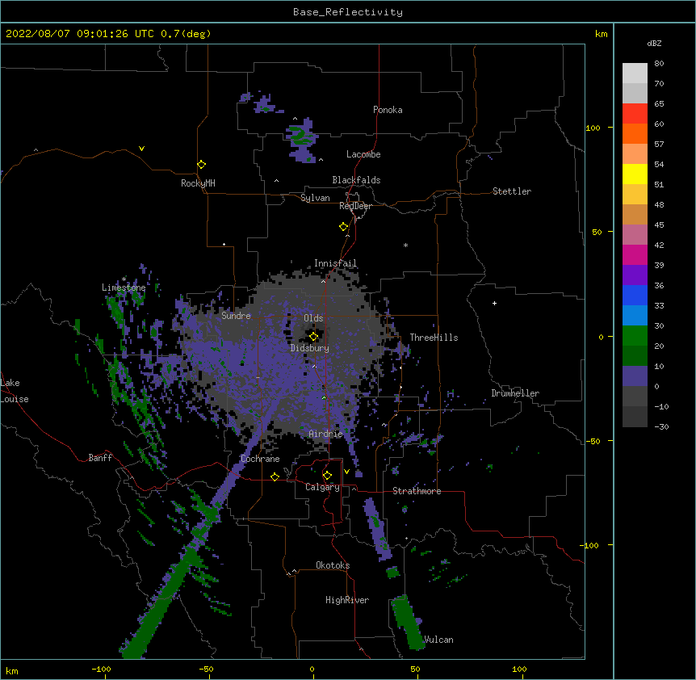Image resolution: width=696 pixels, height=680 pixels.
Task: Click the Olds town label
Action: pos(313,318)
